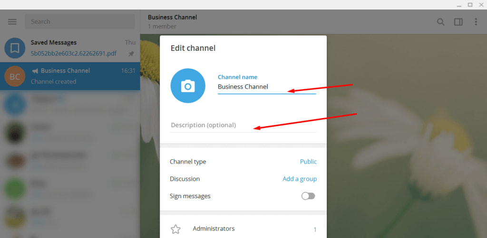Open the hamburger main menu

12,22
